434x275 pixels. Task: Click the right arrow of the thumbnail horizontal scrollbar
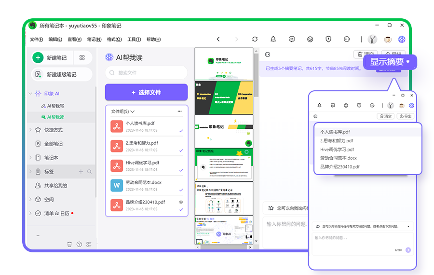(250, 247)
